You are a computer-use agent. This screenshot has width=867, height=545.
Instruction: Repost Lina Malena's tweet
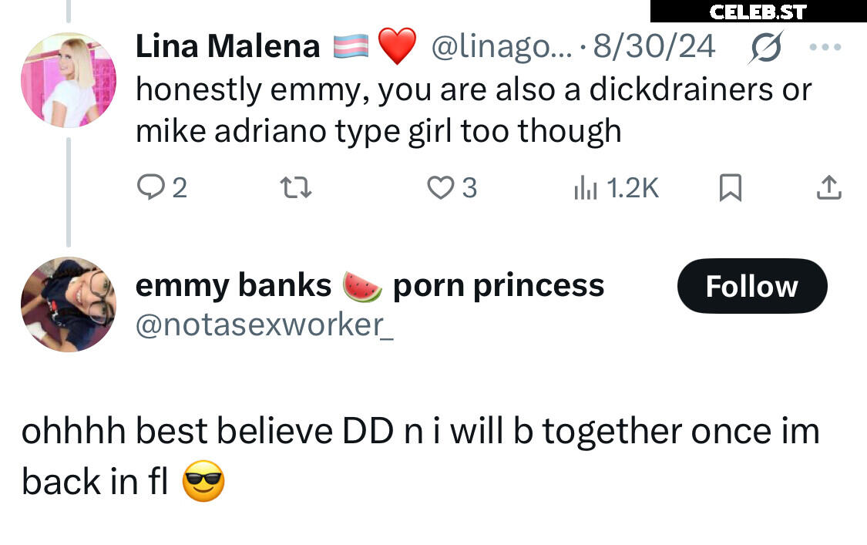tap(296, 187)
